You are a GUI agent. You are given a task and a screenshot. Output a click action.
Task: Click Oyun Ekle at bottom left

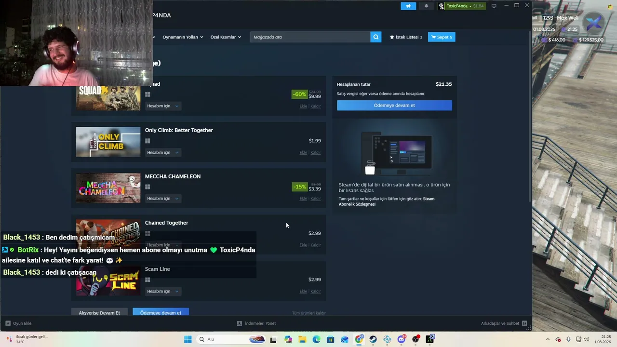[18, 323]
